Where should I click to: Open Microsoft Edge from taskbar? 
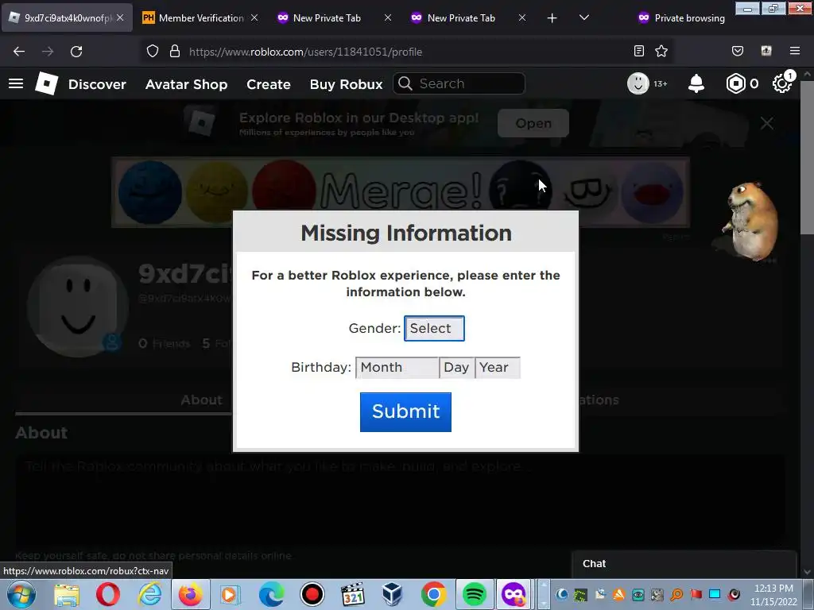pos(272,594)
